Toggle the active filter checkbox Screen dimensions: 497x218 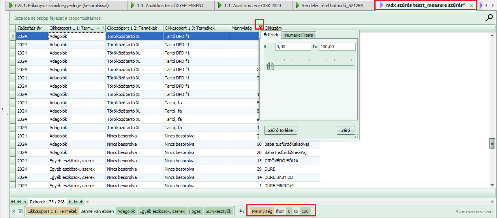(20, 212)
